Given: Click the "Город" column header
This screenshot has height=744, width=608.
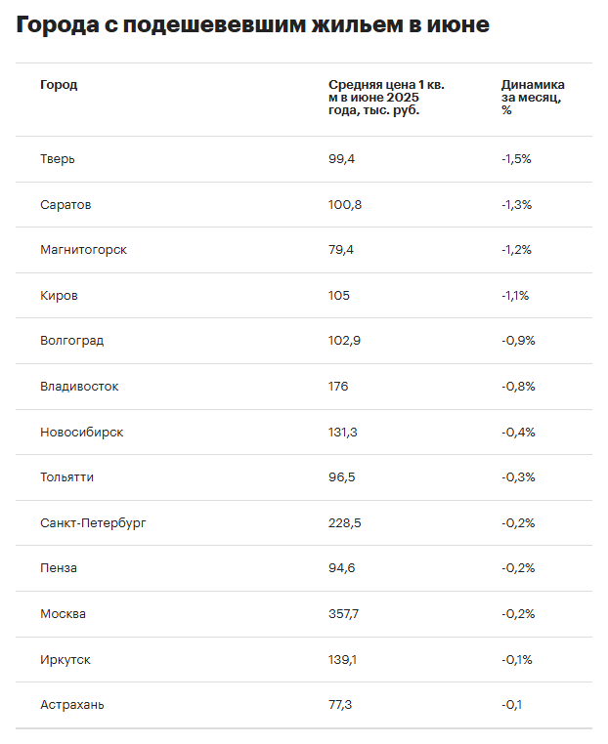Looking at the screenshot, I should [x=59, y=85].
